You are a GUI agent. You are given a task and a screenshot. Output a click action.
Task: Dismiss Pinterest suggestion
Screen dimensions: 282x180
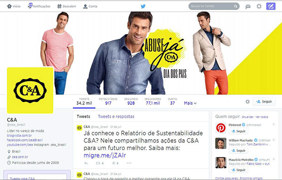274,124
